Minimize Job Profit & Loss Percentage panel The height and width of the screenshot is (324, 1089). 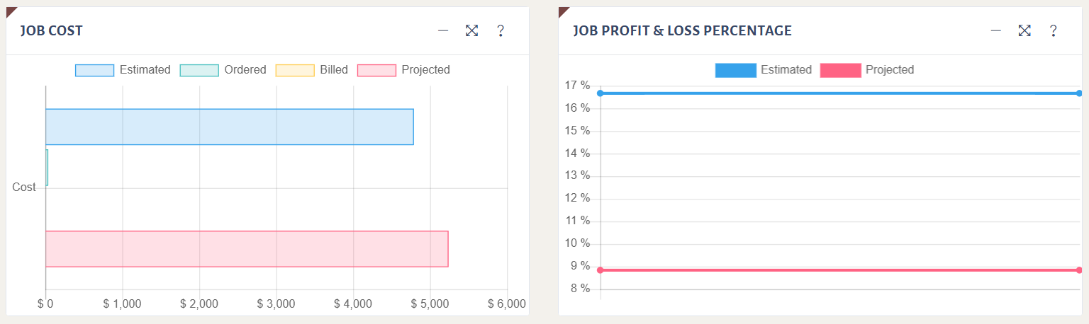tap(995, 30)
